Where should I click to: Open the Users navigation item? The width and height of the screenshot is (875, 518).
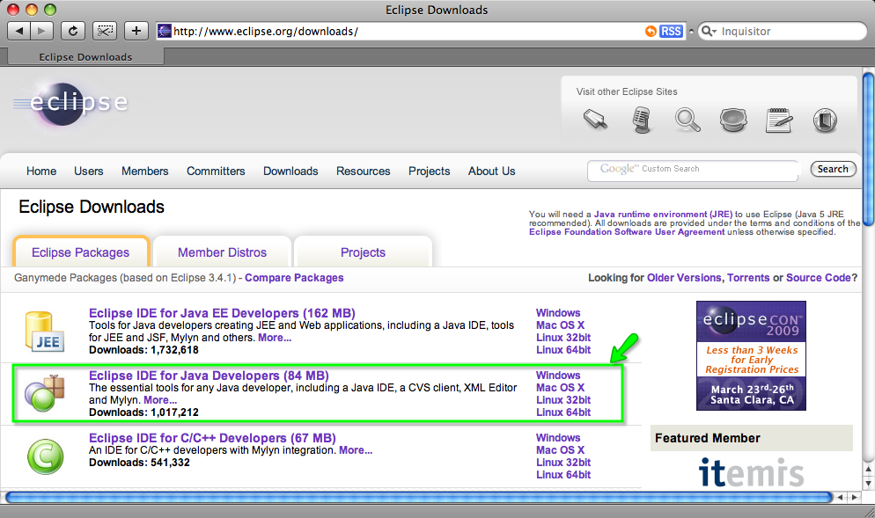(x=89, y=171)
